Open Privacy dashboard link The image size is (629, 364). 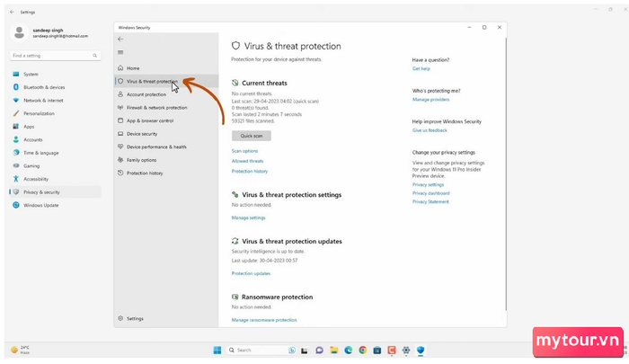pos(430,193)
